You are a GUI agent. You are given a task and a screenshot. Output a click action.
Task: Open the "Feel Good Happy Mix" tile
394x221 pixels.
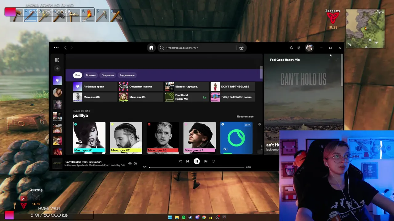pos(187,97)
